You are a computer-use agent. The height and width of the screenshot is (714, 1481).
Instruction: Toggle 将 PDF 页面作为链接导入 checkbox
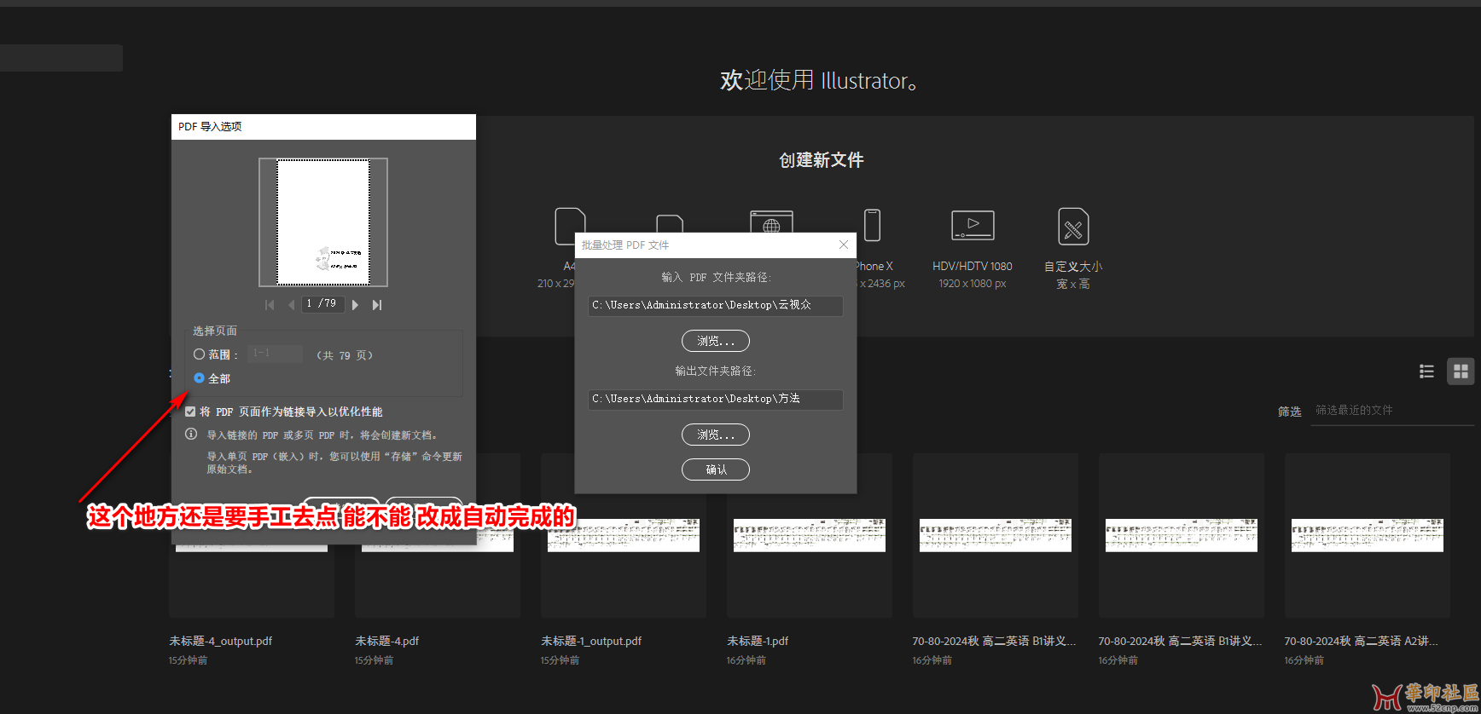[190, 412]
